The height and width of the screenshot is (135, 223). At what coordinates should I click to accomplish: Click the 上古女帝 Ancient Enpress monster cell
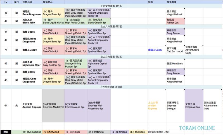(x=32, y=106)
